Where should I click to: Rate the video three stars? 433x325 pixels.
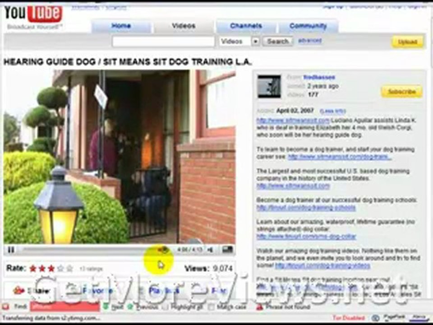click(x=51, y=268)
